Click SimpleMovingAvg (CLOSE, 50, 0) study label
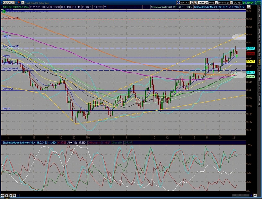 tap(168, 7)
